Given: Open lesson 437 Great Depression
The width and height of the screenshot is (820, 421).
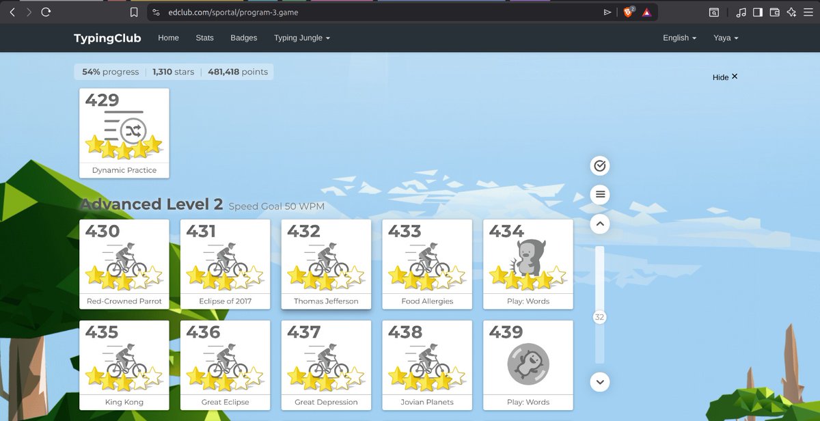Looking at the screenshot, I should coord(326,365).
